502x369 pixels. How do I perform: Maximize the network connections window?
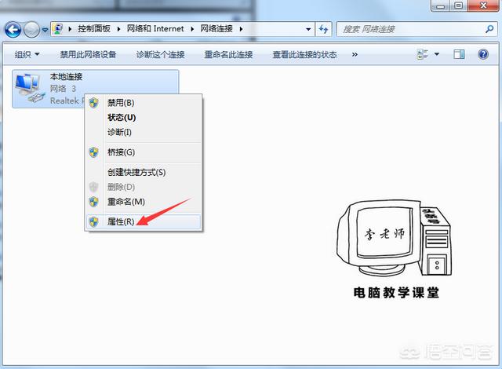[459, 5]
